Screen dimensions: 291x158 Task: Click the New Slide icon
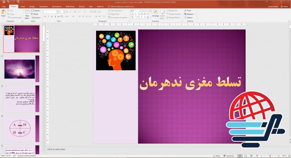click(27, 12)
